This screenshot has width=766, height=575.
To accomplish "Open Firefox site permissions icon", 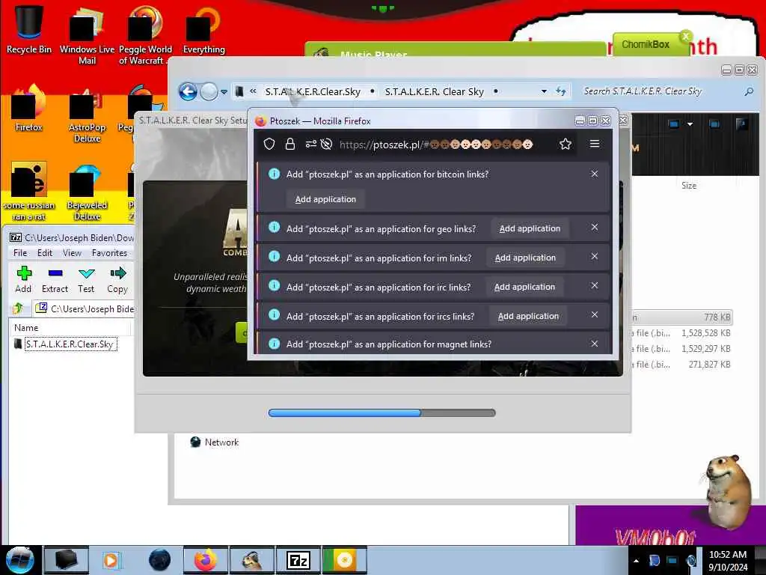I will pos(310,144).
